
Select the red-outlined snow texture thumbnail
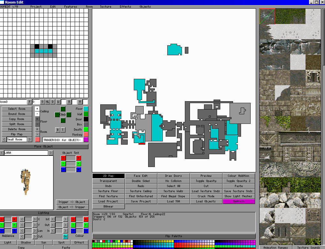(267, 16)
